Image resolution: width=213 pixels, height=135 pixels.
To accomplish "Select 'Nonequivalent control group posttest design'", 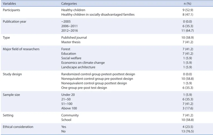I will click(94, 83).
